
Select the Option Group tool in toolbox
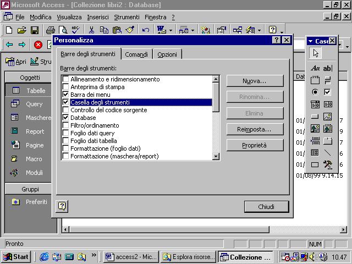pyautogui.click(x=315, y=80)
